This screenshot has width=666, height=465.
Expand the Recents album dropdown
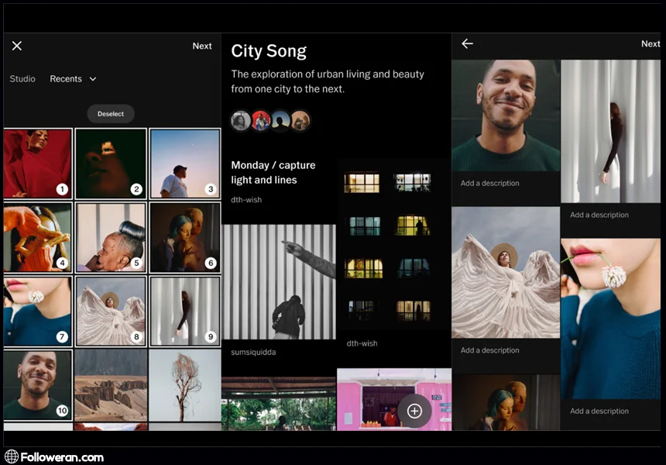coord(73,79)
